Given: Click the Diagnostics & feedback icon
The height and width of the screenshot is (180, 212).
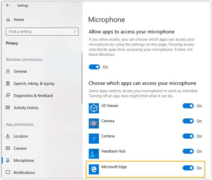Looking at the screenshot, I should pos(8,95).
